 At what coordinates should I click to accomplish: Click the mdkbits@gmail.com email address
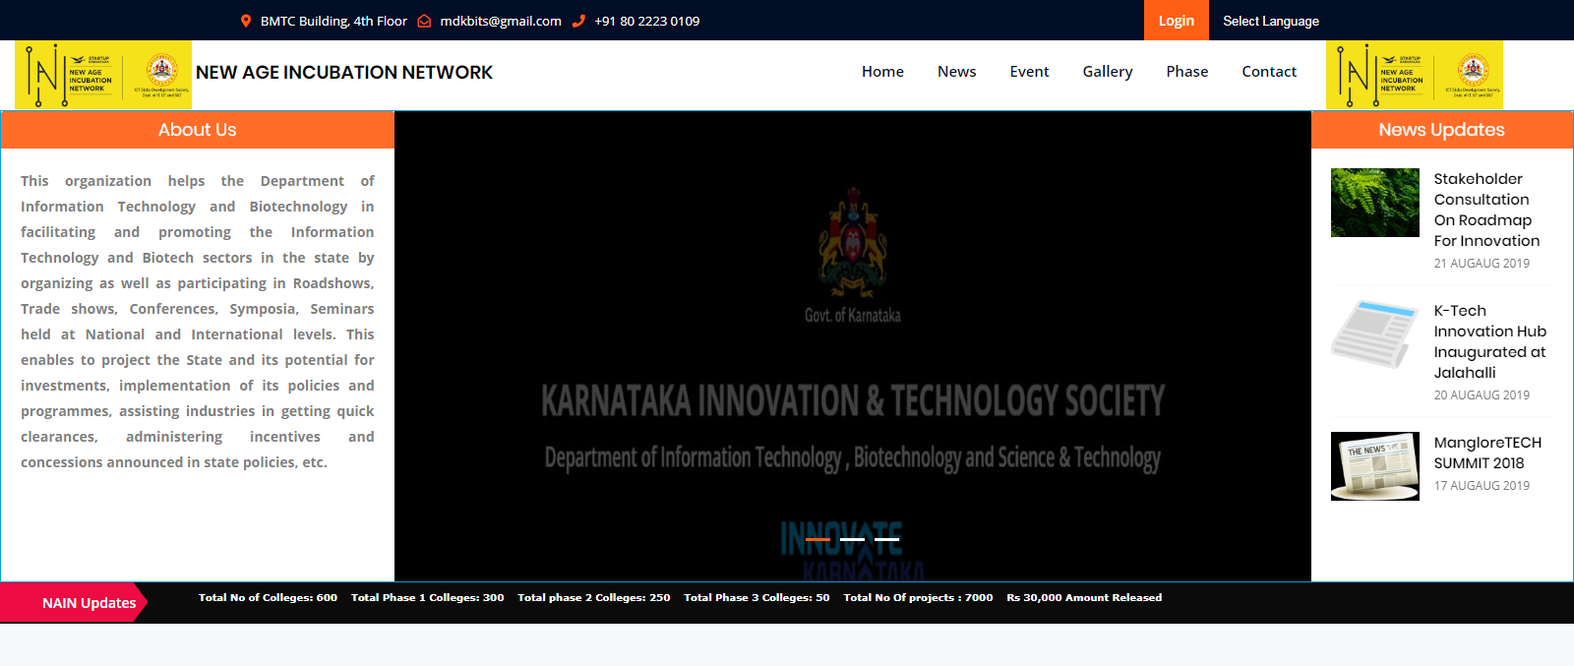[x=501, y=21]
